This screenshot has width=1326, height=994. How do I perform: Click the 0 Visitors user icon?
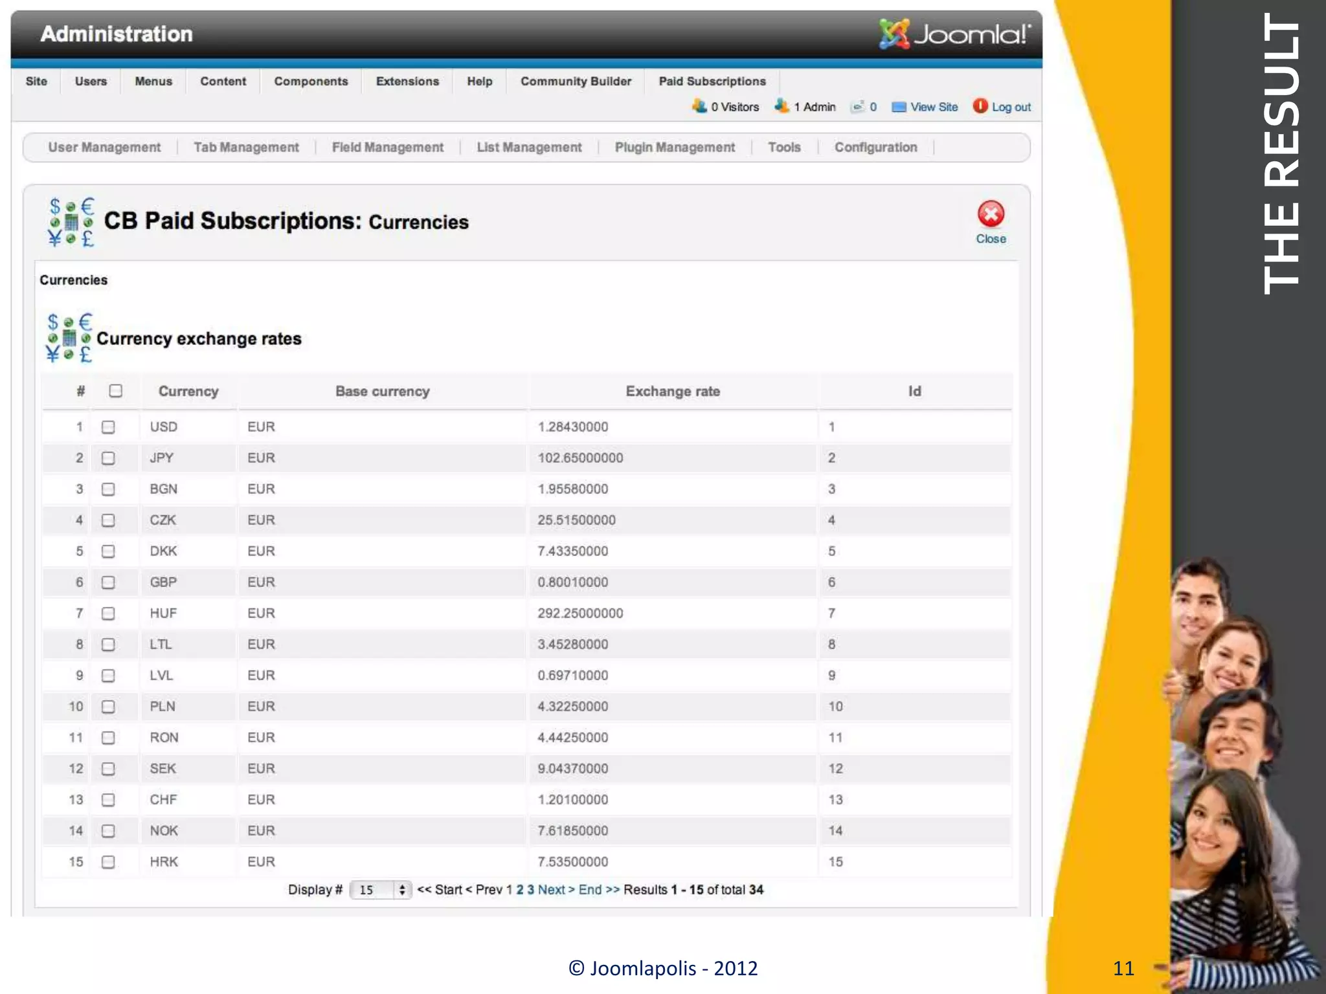click(699, 106)
